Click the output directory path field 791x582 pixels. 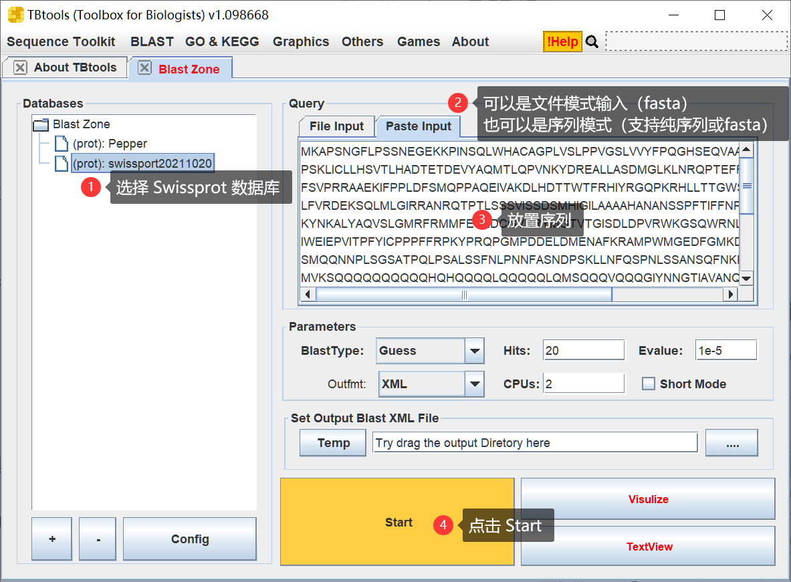[535, 443]
